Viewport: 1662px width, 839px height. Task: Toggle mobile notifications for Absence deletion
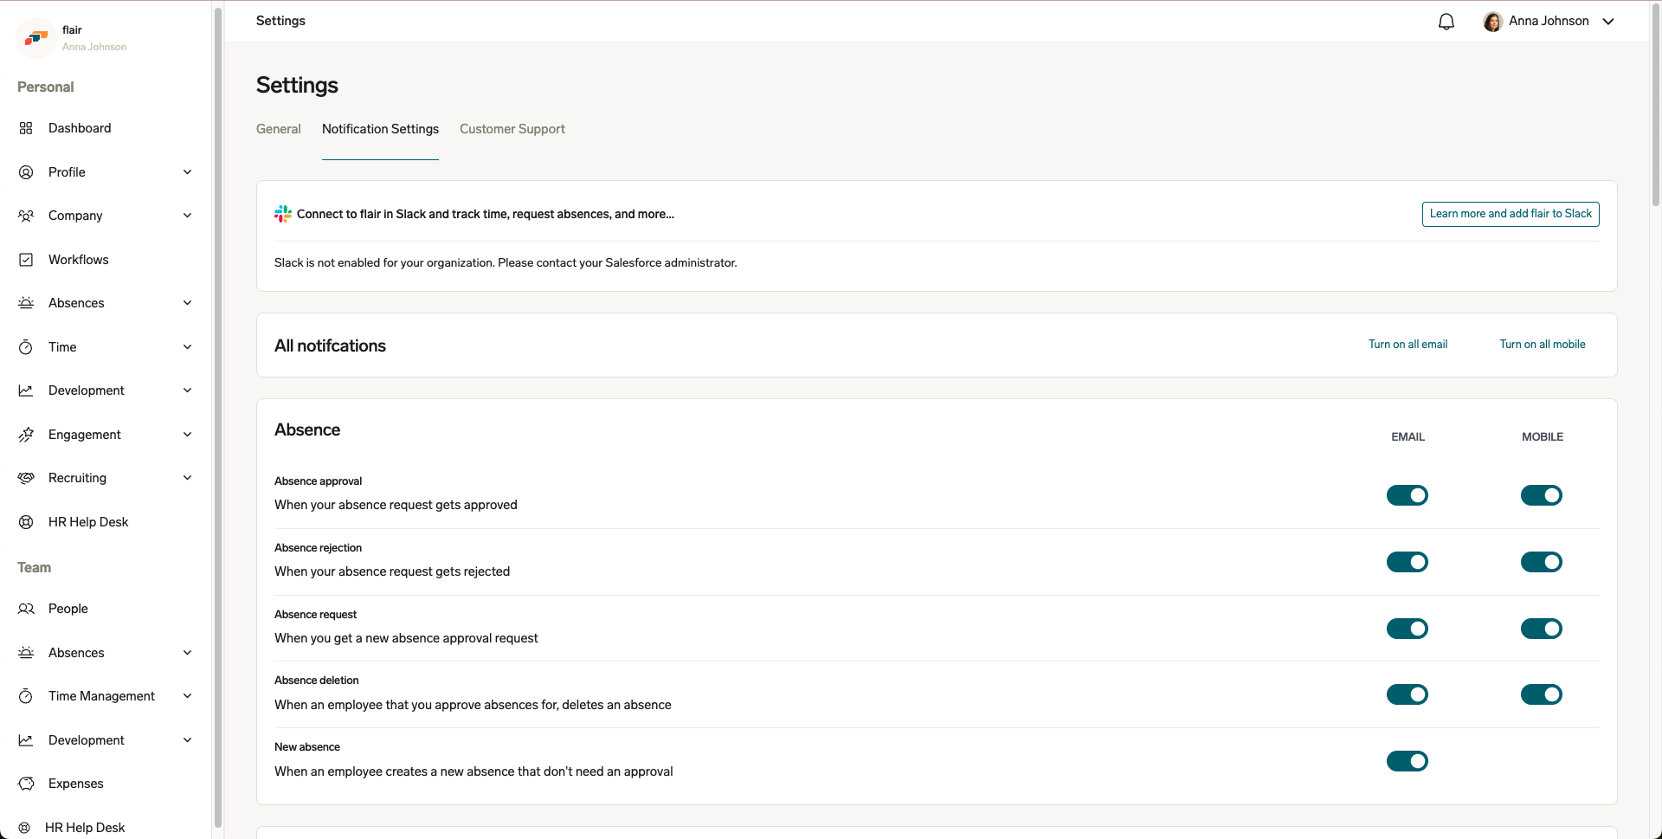click(1542, 694)
